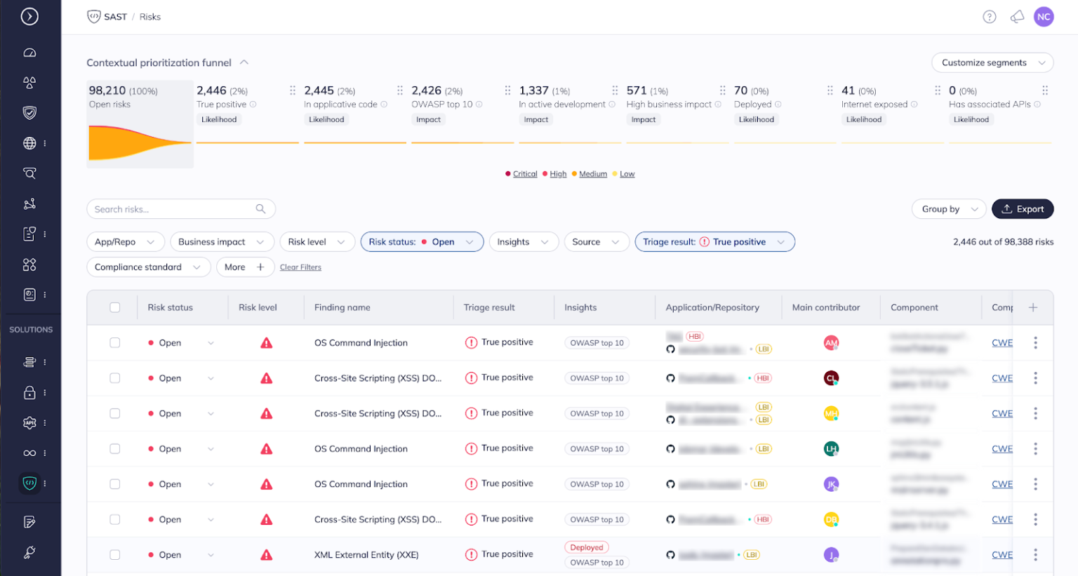Click the infinity CI/CD icon in sidebar

coord(28,453)
